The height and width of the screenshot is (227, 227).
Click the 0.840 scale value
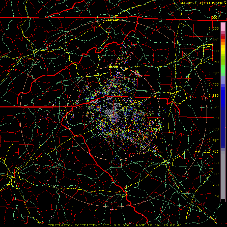(x=214, y=62)
